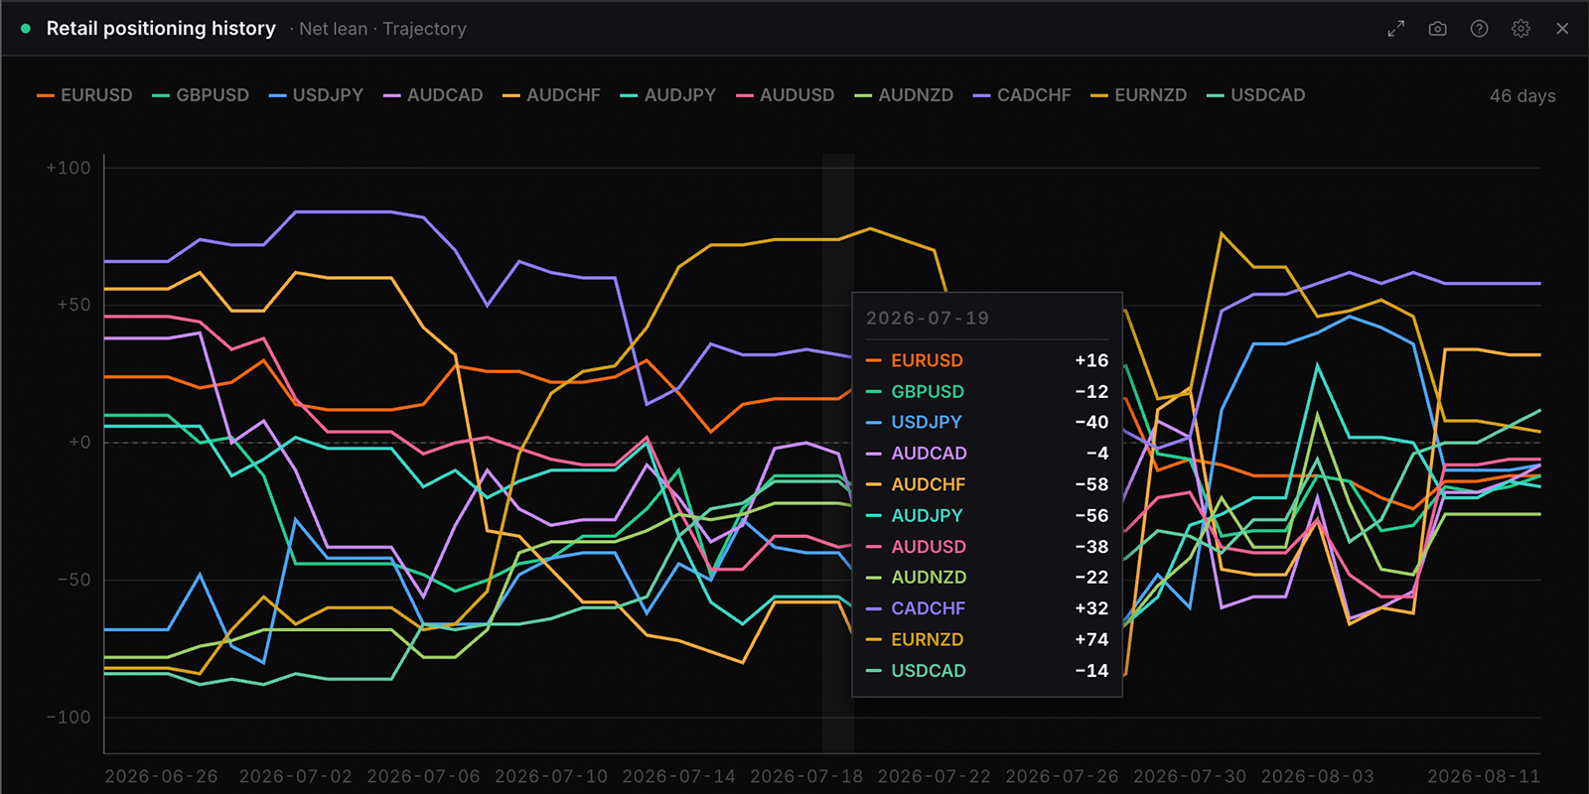Open help question mark icon

pyautogui.click(x=1479, y=29)
